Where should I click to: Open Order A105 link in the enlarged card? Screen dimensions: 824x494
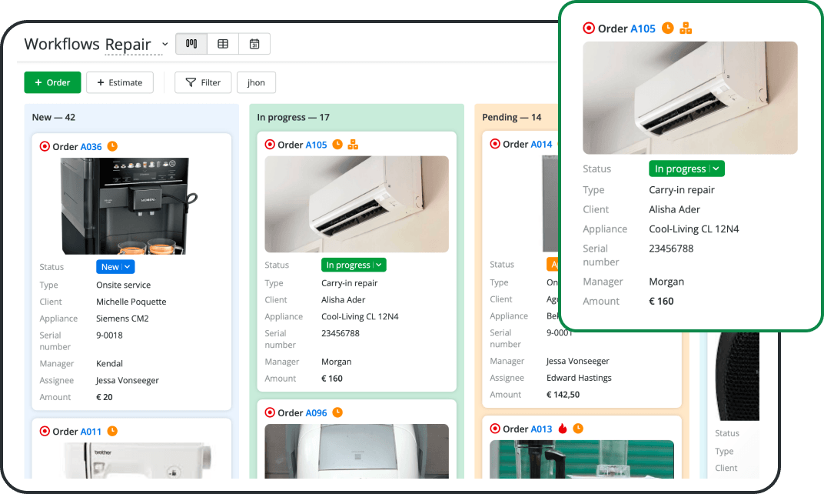pos(643,28)
